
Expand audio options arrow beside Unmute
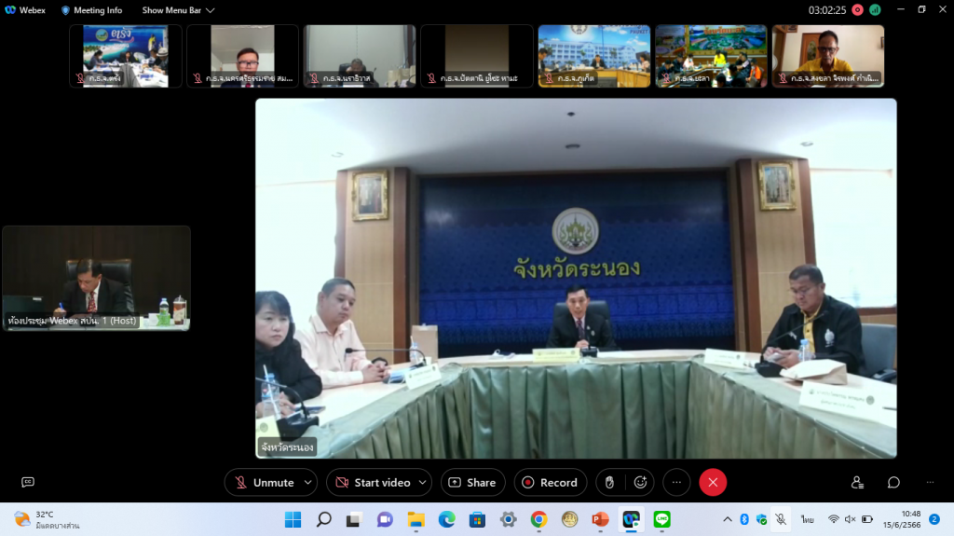(307, 482)
